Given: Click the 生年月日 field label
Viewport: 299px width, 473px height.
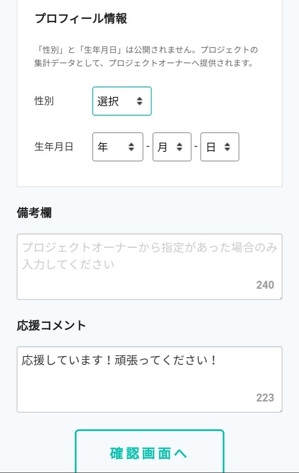Looking at the screenshot, I should click(54, 147).
